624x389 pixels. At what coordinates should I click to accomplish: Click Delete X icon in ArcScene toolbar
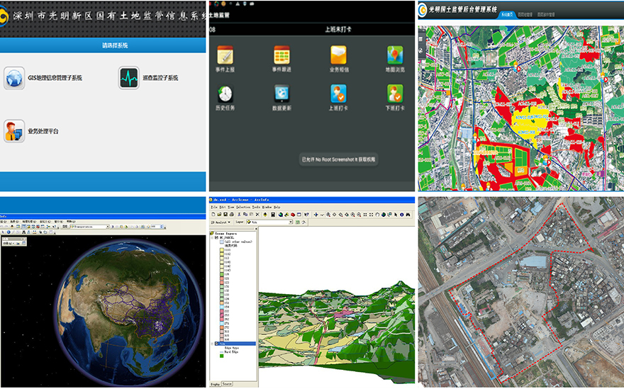(x=257, y=215)
